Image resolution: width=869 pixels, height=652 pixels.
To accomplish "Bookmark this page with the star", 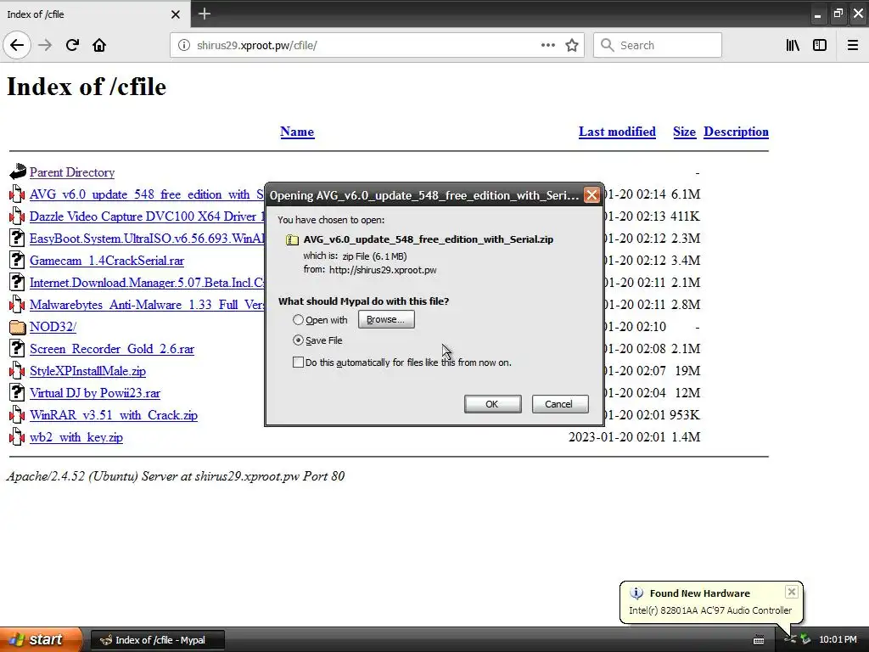I will click(x=572, y=45).
